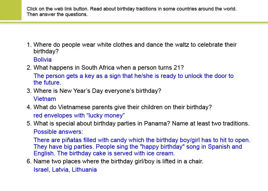
Task: Click the answer "red envelopes with lucky money"
Action: point(79,115)
